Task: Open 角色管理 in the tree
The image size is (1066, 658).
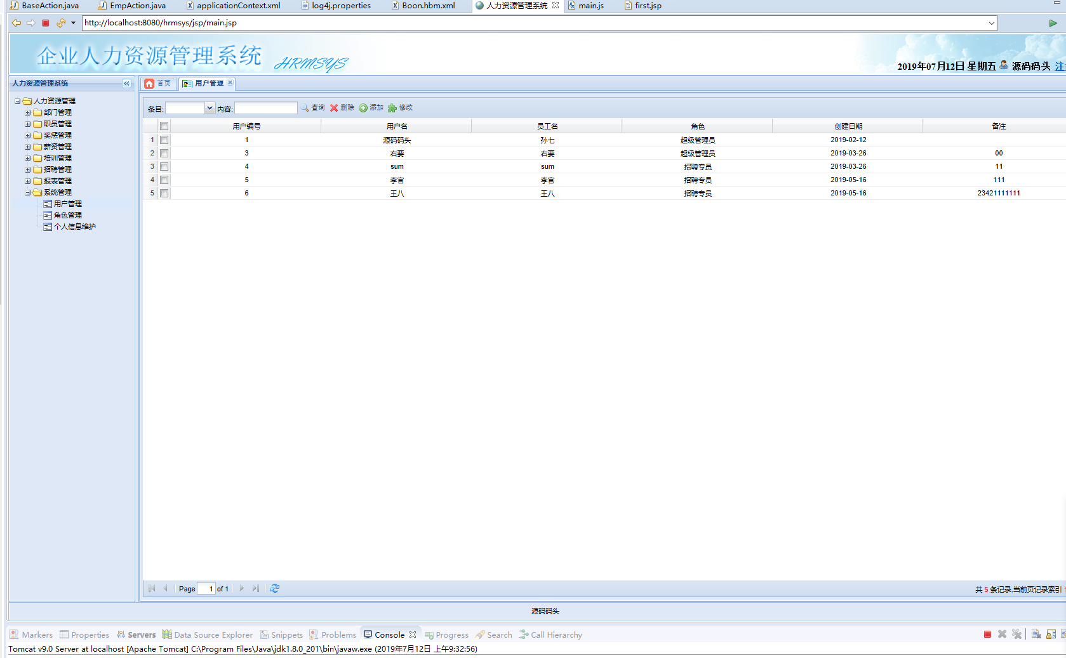Action: coord(67,215)
